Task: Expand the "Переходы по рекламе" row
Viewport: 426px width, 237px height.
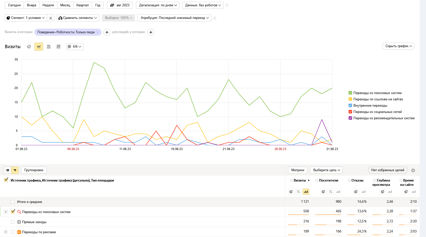Action: pos(6,232)
